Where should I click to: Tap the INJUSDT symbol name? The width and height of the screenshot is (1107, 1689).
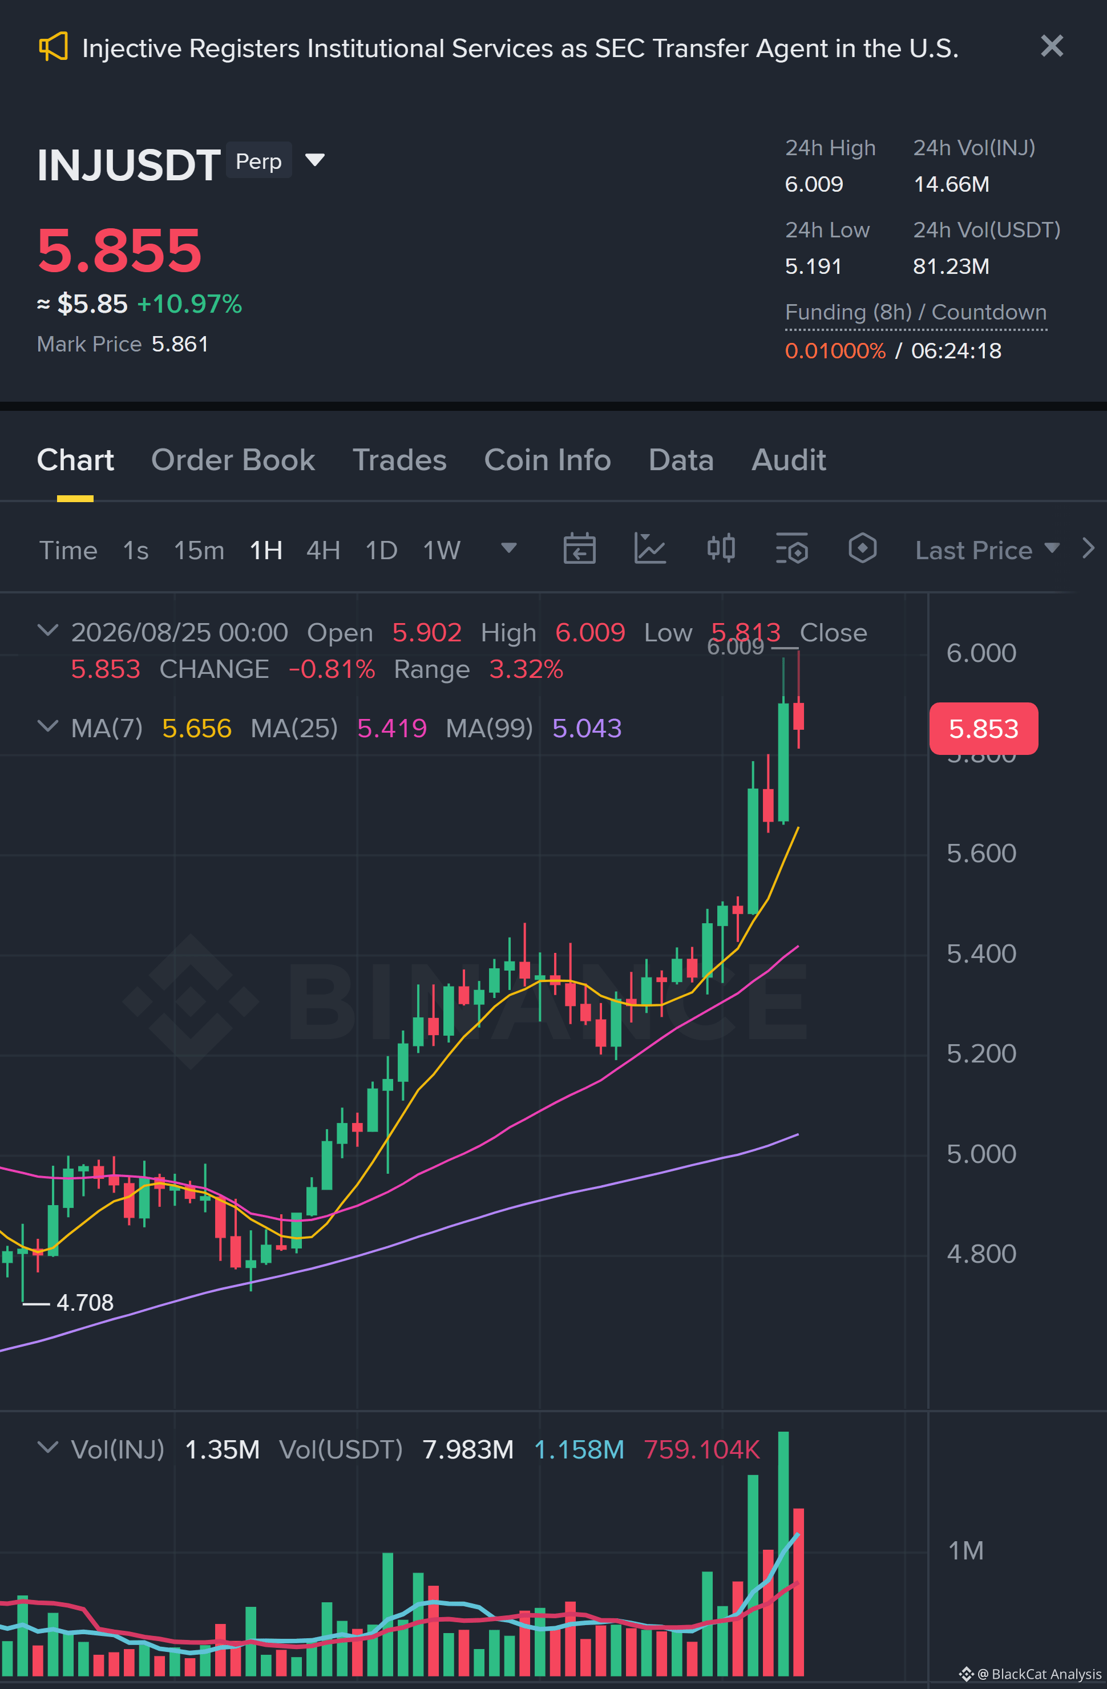pyautogui.click(x=128, y=165)
